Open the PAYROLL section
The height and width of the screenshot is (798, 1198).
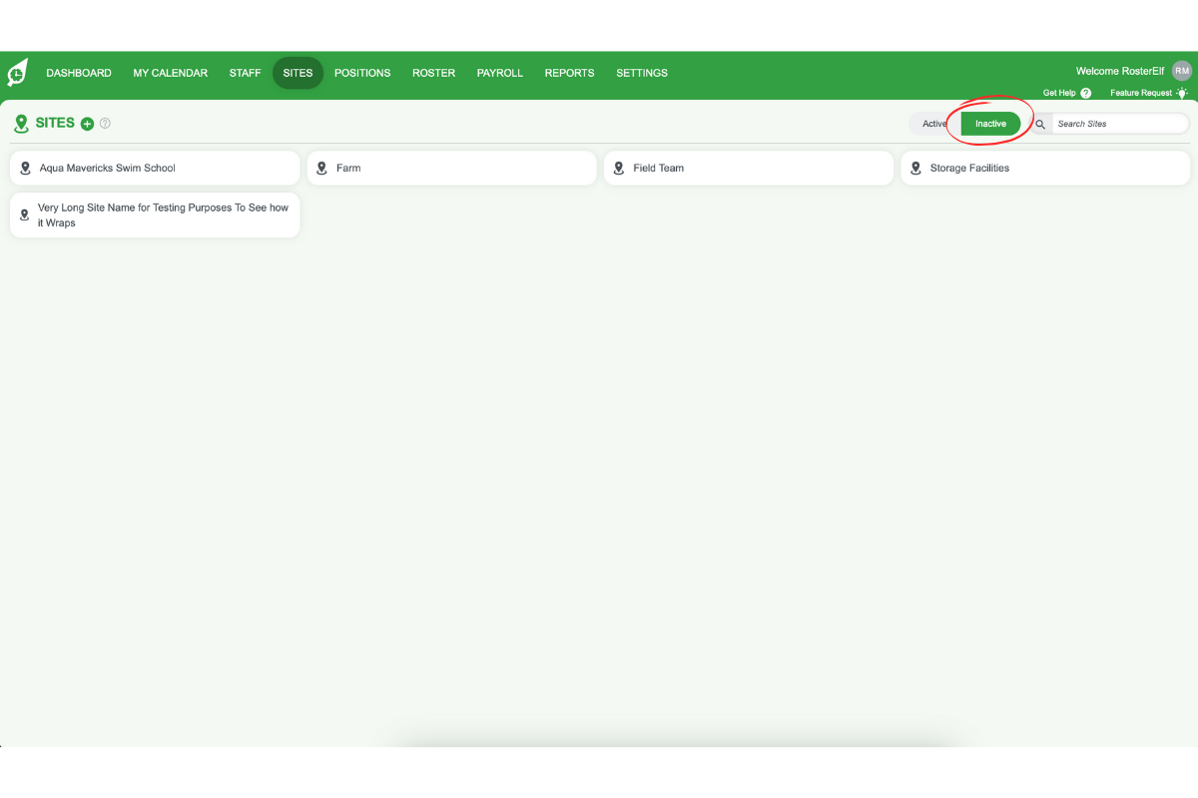[499, 73]
